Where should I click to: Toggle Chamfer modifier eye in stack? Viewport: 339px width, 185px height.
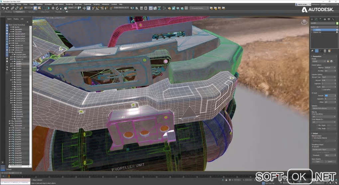tap(312, 30)
